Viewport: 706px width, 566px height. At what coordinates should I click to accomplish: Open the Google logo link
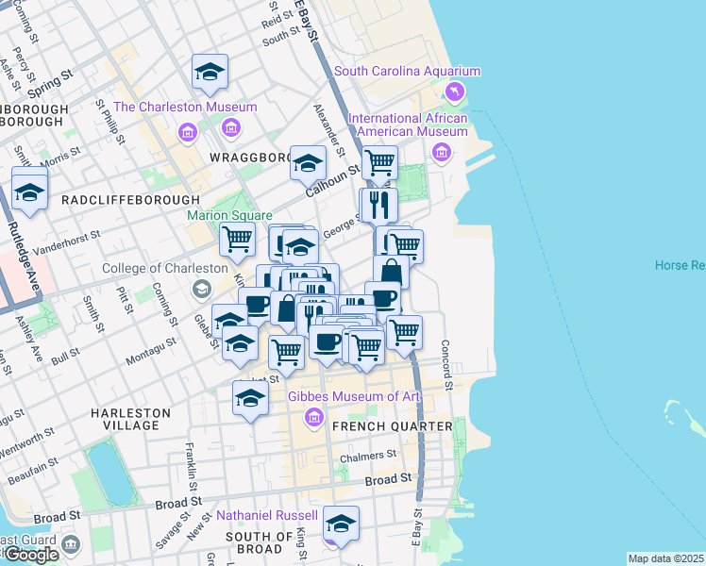pyautogui.click(x=31, y=555)
